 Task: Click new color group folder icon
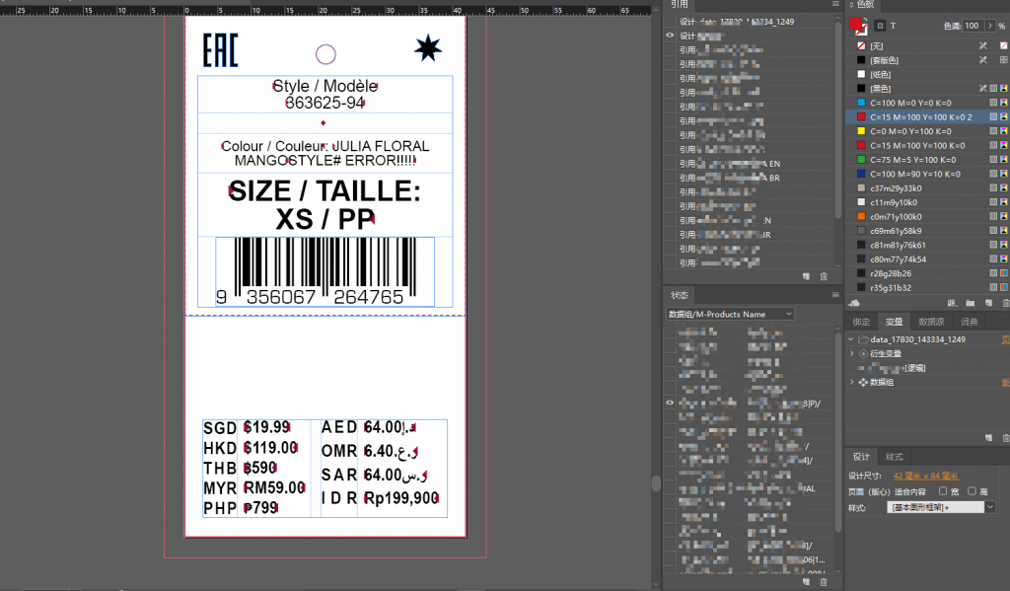click(x=971, y=303)
